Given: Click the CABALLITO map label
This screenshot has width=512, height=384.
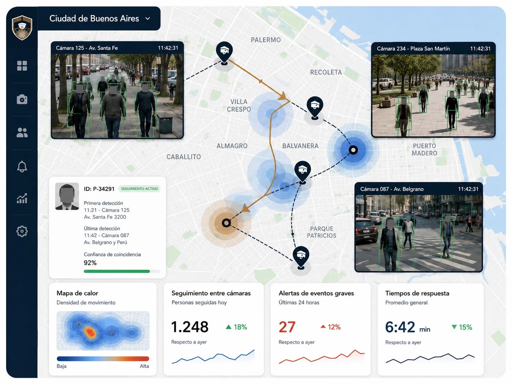Looking at the screenshot, I should pyautogui.click(x=184, y=157).
